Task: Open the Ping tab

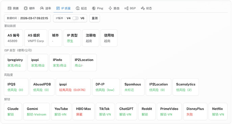Action: 98,8
